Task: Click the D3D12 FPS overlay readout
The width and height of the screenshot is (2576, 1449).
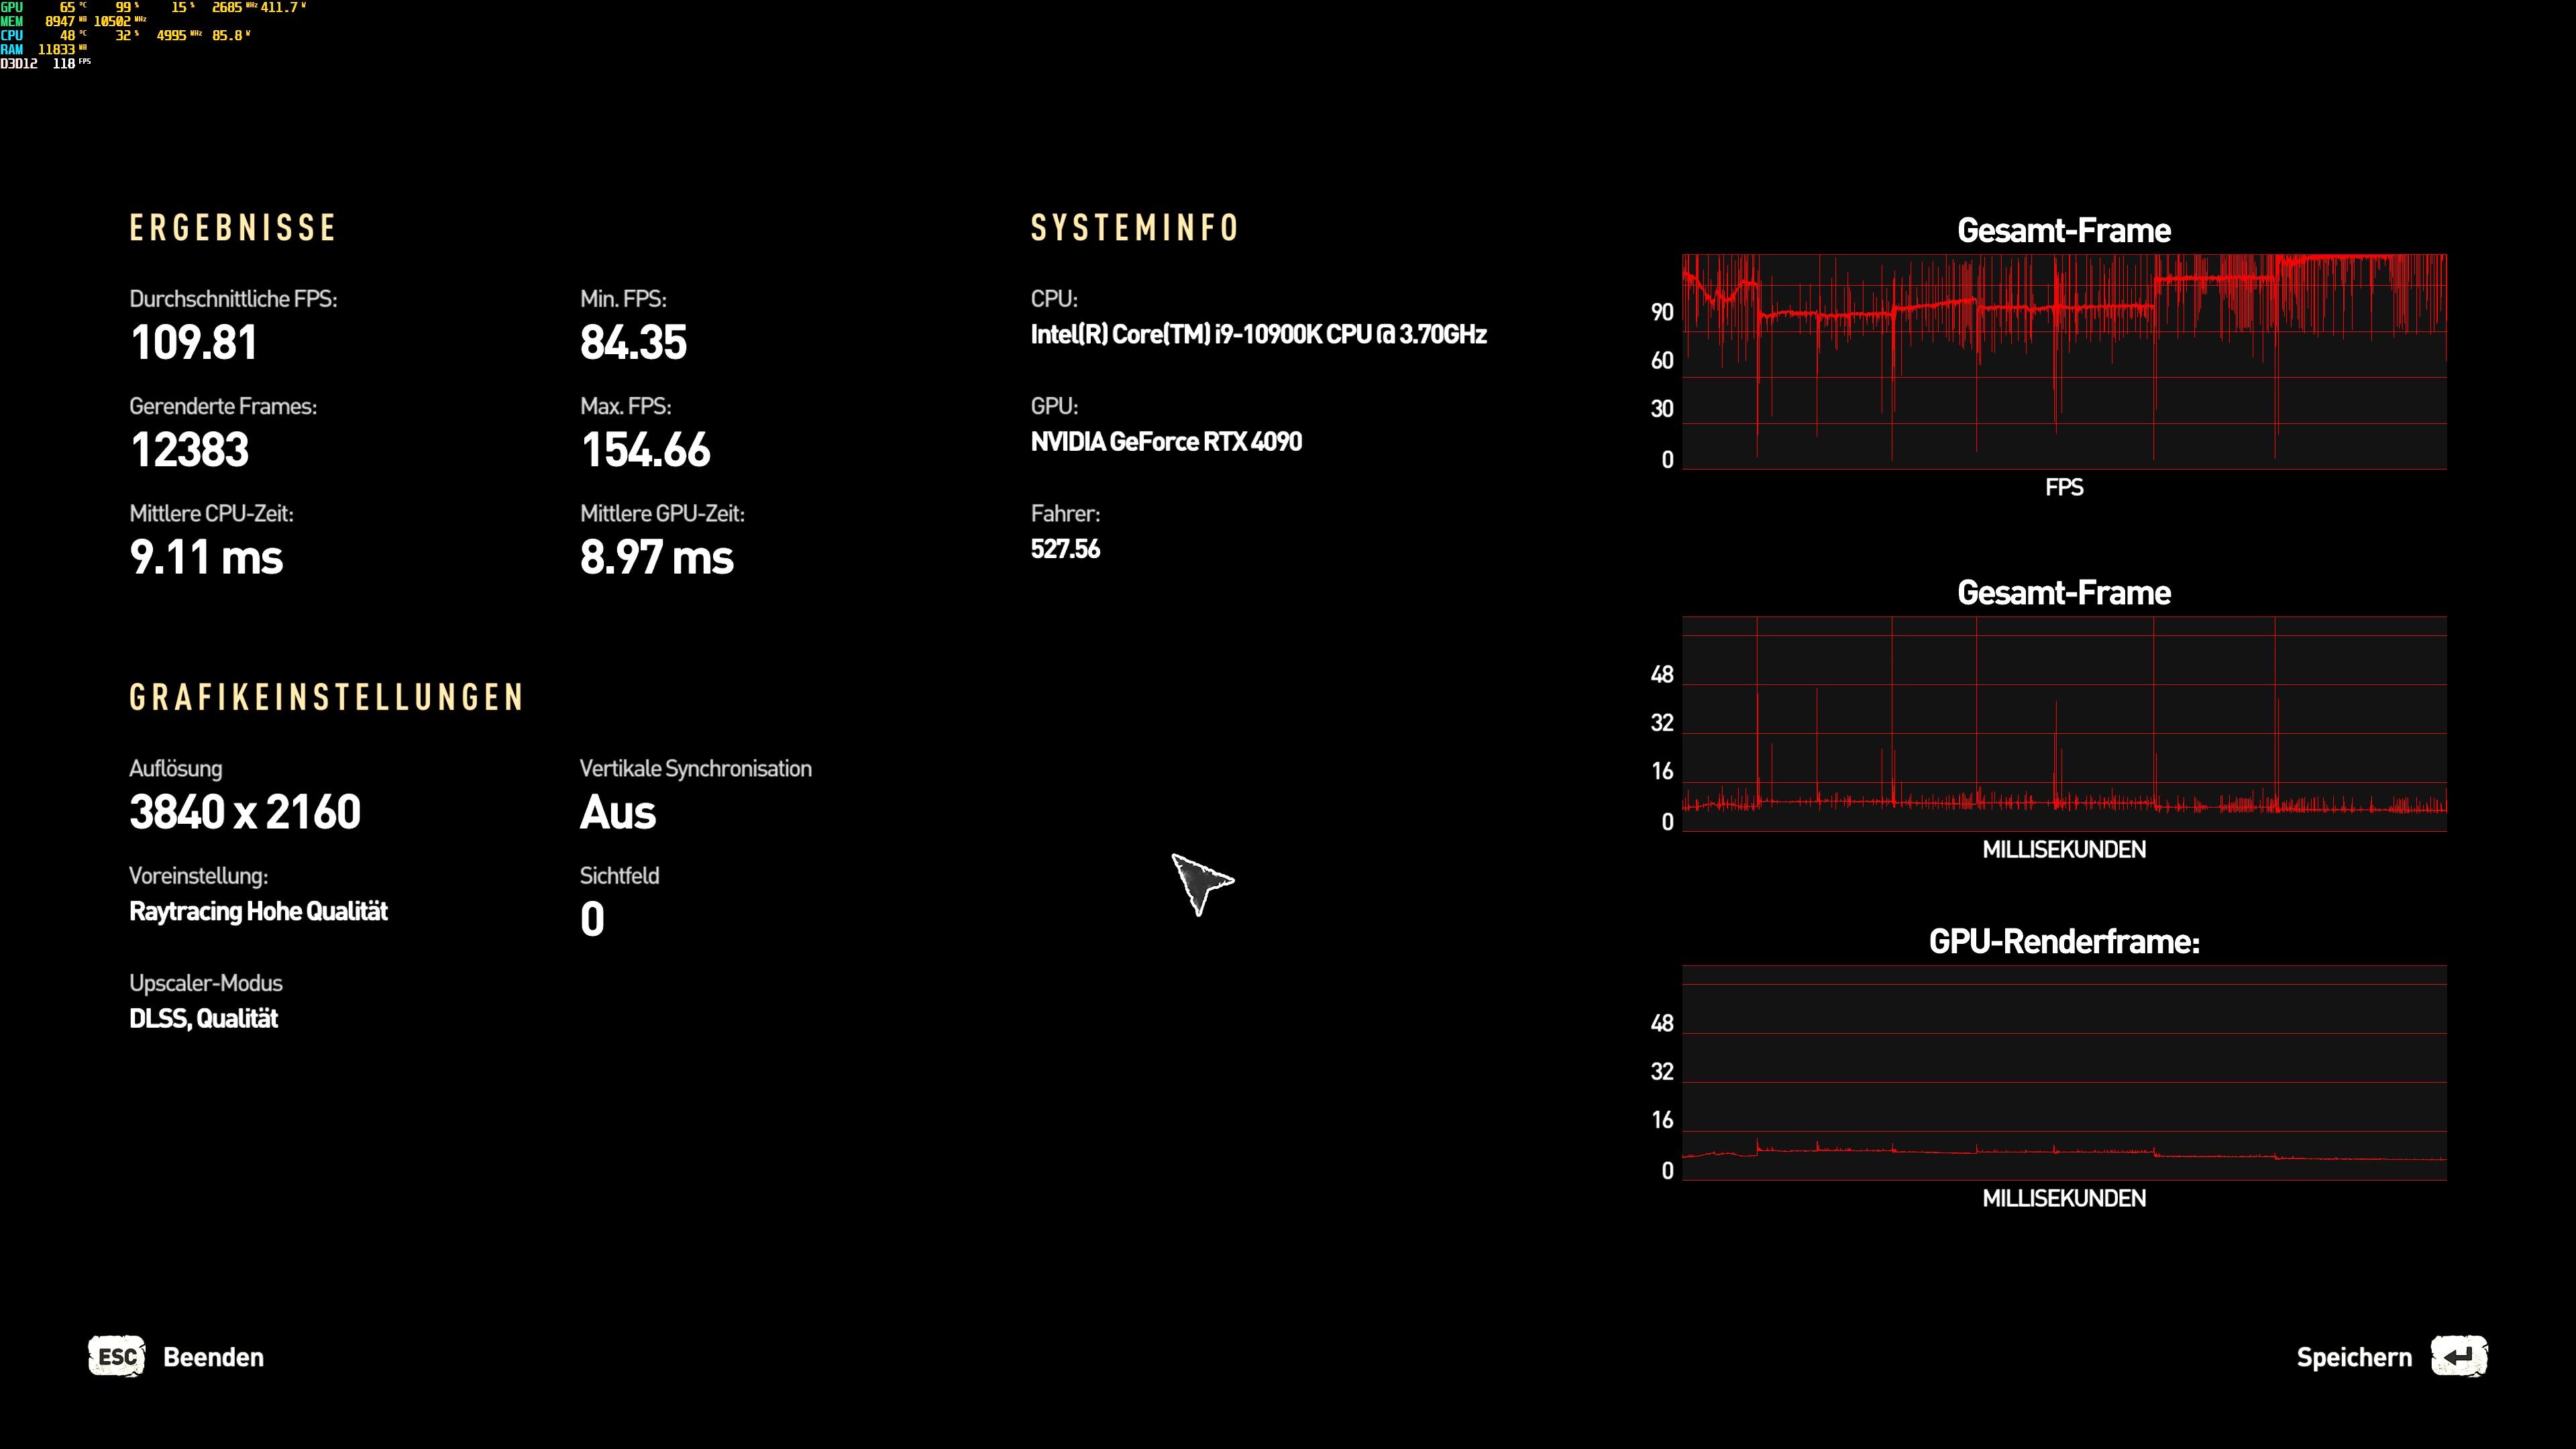Action: click(x=45, y=63)
